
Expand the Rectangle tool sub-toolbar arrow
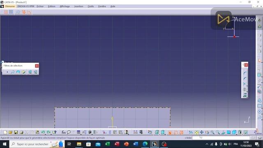pos(262,108)
